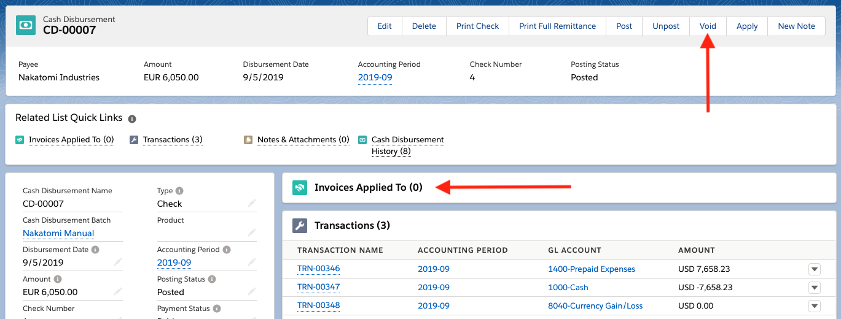Open row actions menu for TRN-00347
Screen dimensions: 841x319
815,288
